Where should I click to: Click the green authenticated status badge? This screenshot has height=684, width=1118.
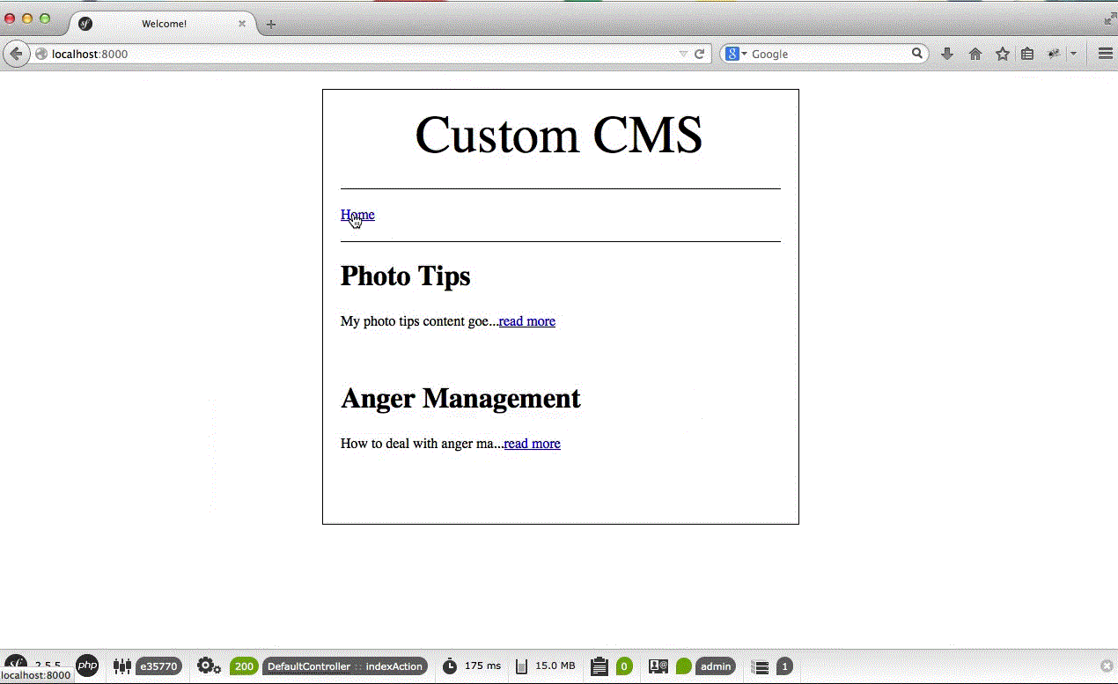pyautogui.click(x=683, y=666)
